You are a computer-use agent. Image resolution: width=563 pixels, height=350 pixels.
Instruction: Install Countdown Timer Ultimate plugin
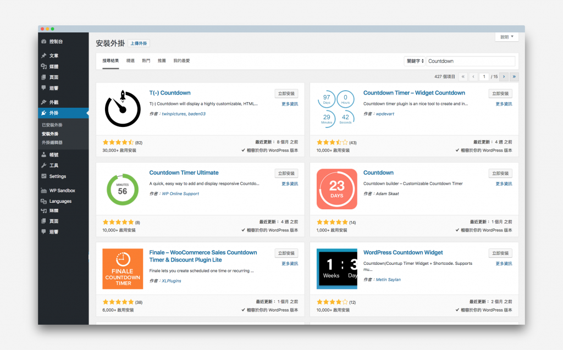tap(286, 174)
